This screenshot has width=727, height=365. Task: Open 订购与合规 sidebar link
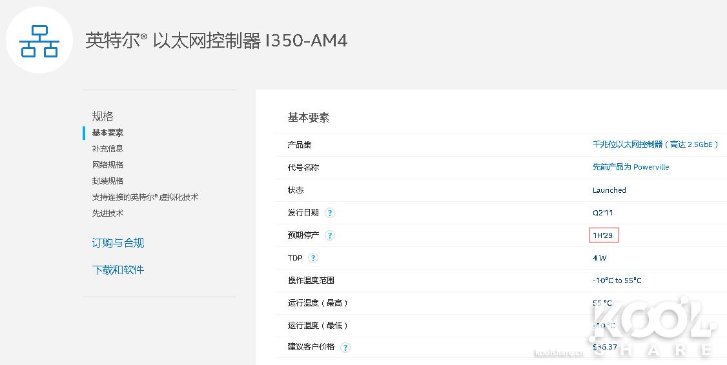(x=118, y=242)
